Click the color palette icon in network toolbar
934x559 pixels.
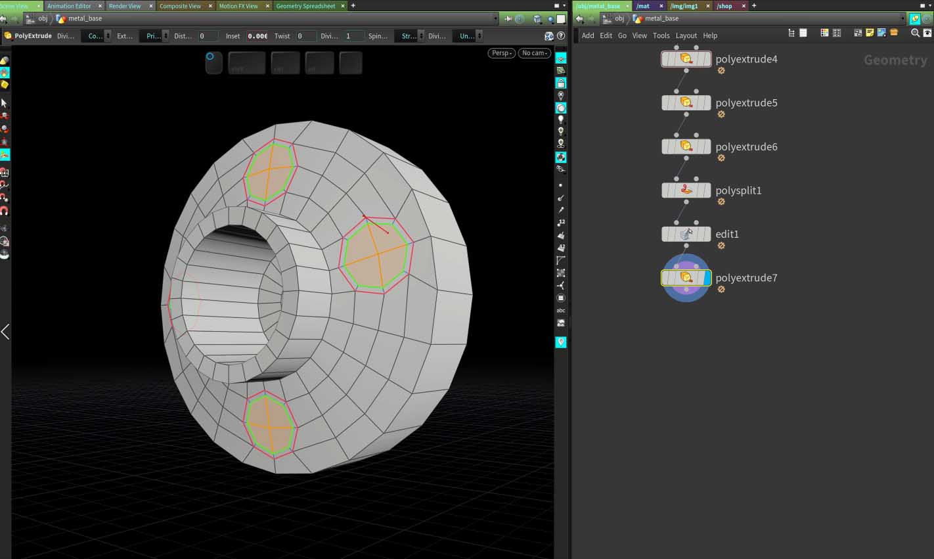pyautogui.click(x=824, y=33)
